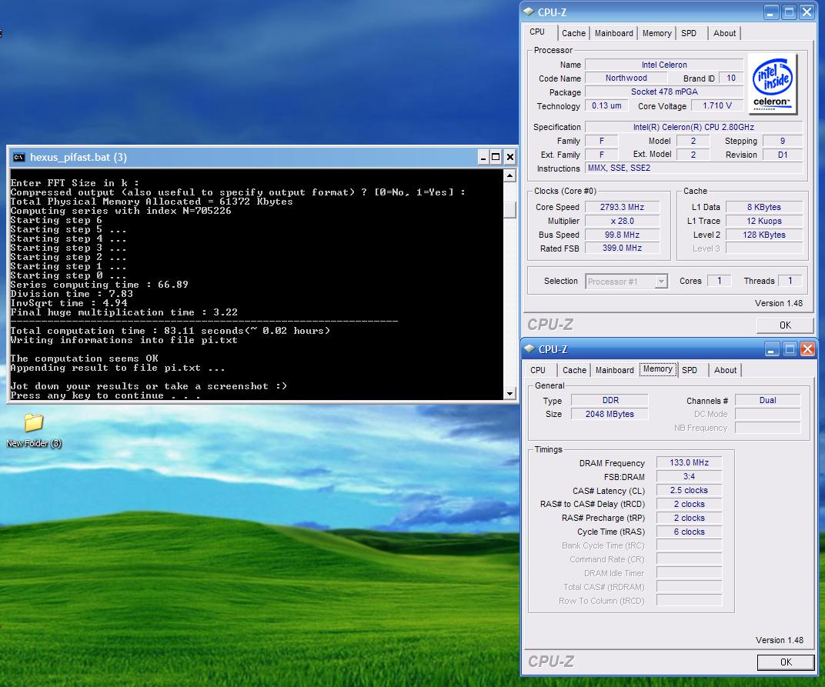Click the Technology value 0.13 um
Image resolution: width=825 pixels, height=687 pixels.
[606, 105]
